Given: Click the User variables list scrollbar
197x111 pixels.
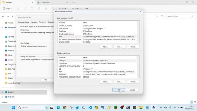Looking at the screenshot, I should 138,29.
